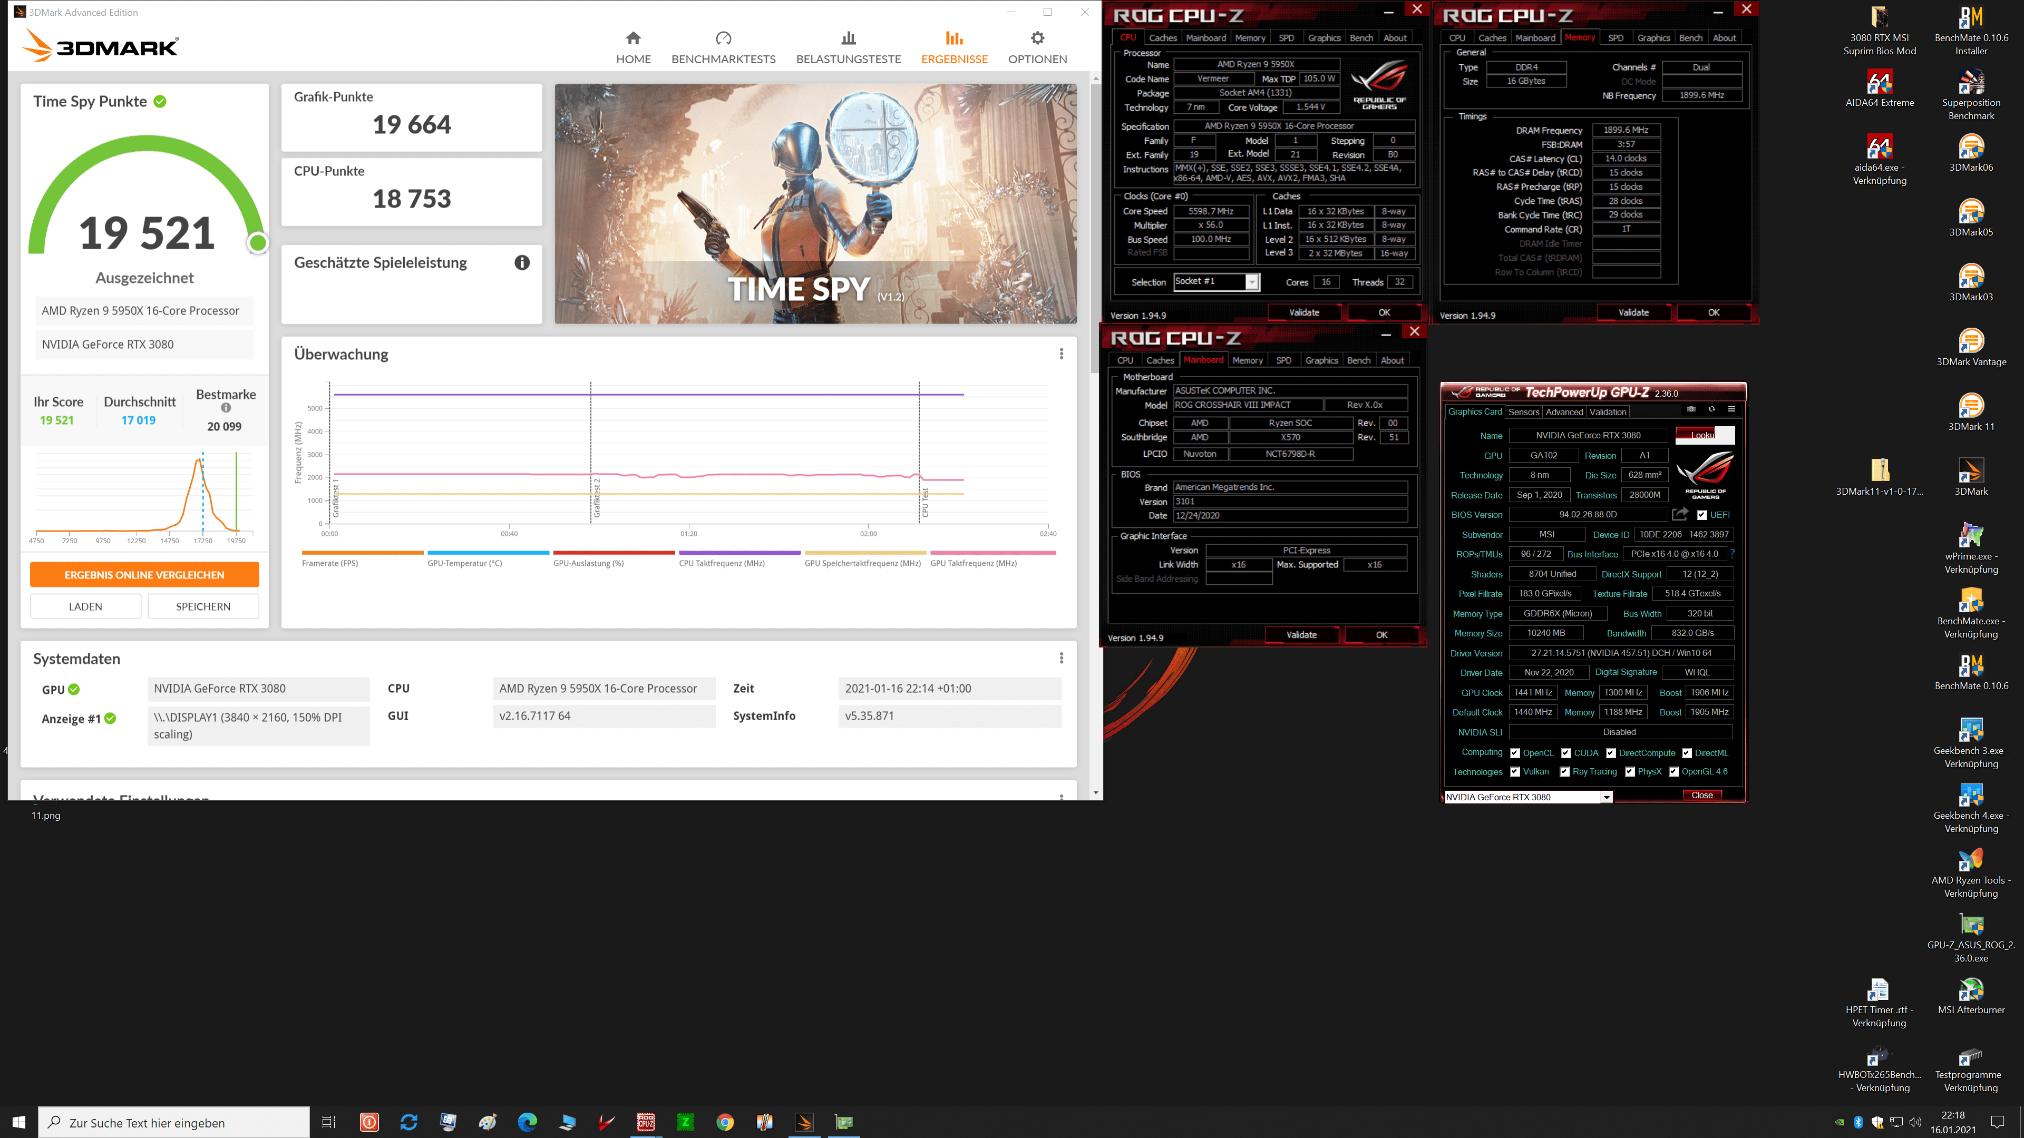Open the Bench tab in the Memory CPU-Z window

point(1690,38)
